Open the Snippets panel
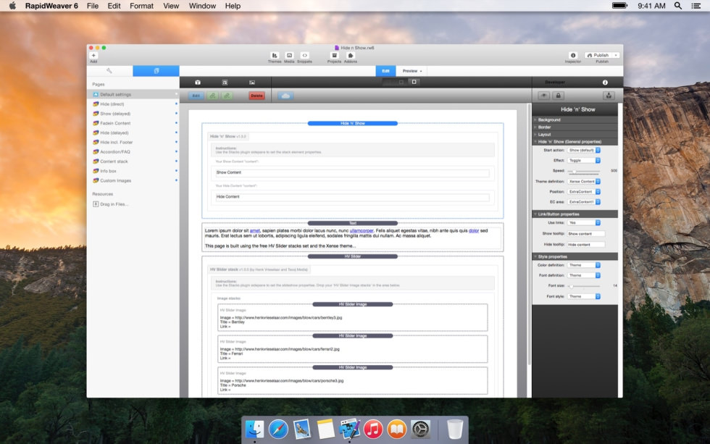This screenshot has height=444, width=710. tap(305, 55)
